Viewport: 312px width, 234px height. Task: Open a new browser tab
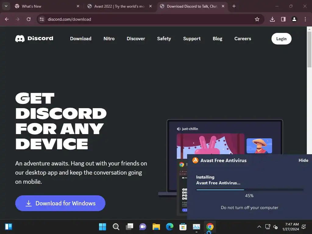click(234, 6)
